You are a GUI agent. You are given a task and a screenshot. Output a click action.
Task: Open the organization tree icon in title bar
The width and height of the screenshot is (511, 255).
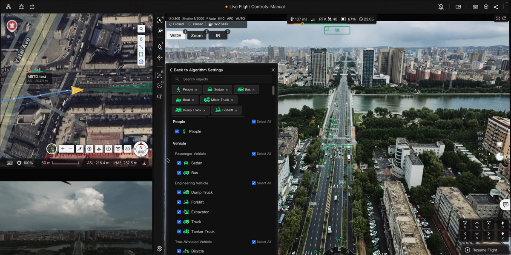[x=9, y=7]
